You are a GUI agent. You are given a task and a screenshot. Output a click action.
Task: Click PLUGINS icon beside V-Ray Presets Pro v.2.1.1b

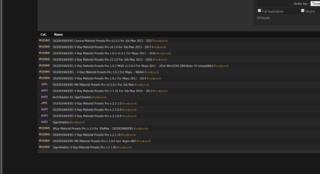click(44, 134)
